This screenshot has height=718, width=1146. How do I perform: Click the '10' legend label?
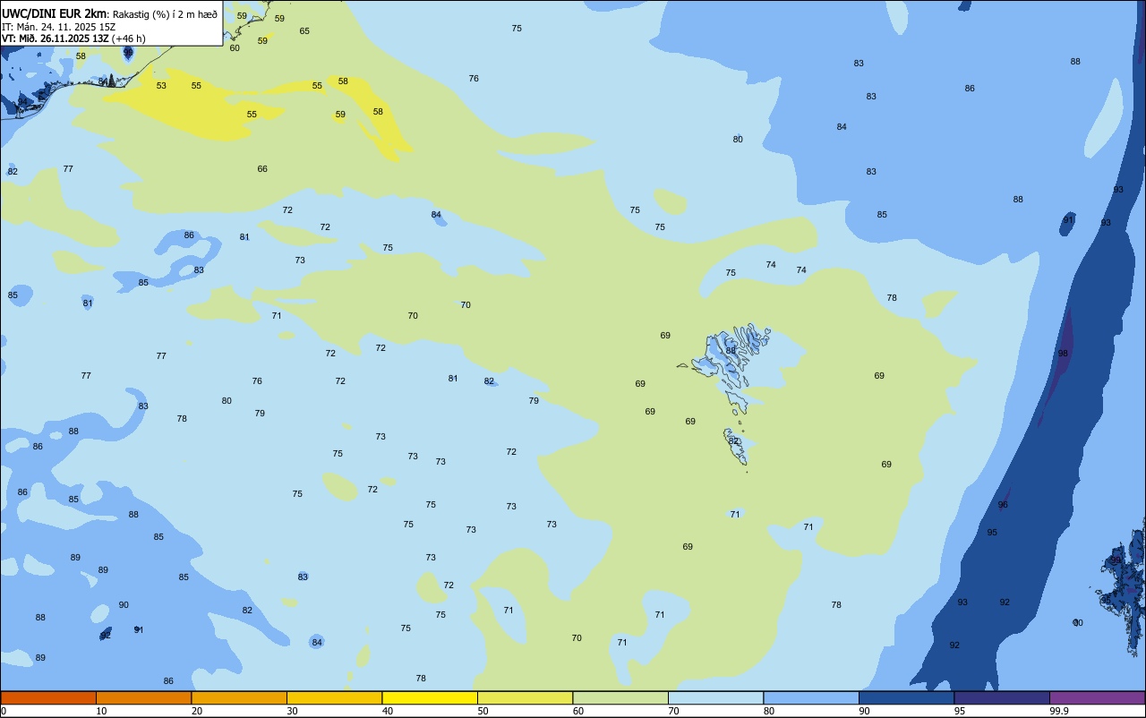[101, 711]
